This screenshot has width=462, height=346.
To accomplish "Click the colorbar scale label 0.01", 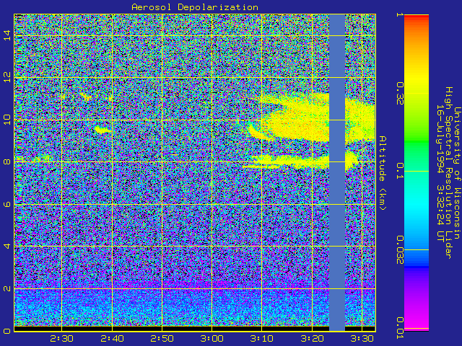I will pyautogui.click(x=399, y=328).
